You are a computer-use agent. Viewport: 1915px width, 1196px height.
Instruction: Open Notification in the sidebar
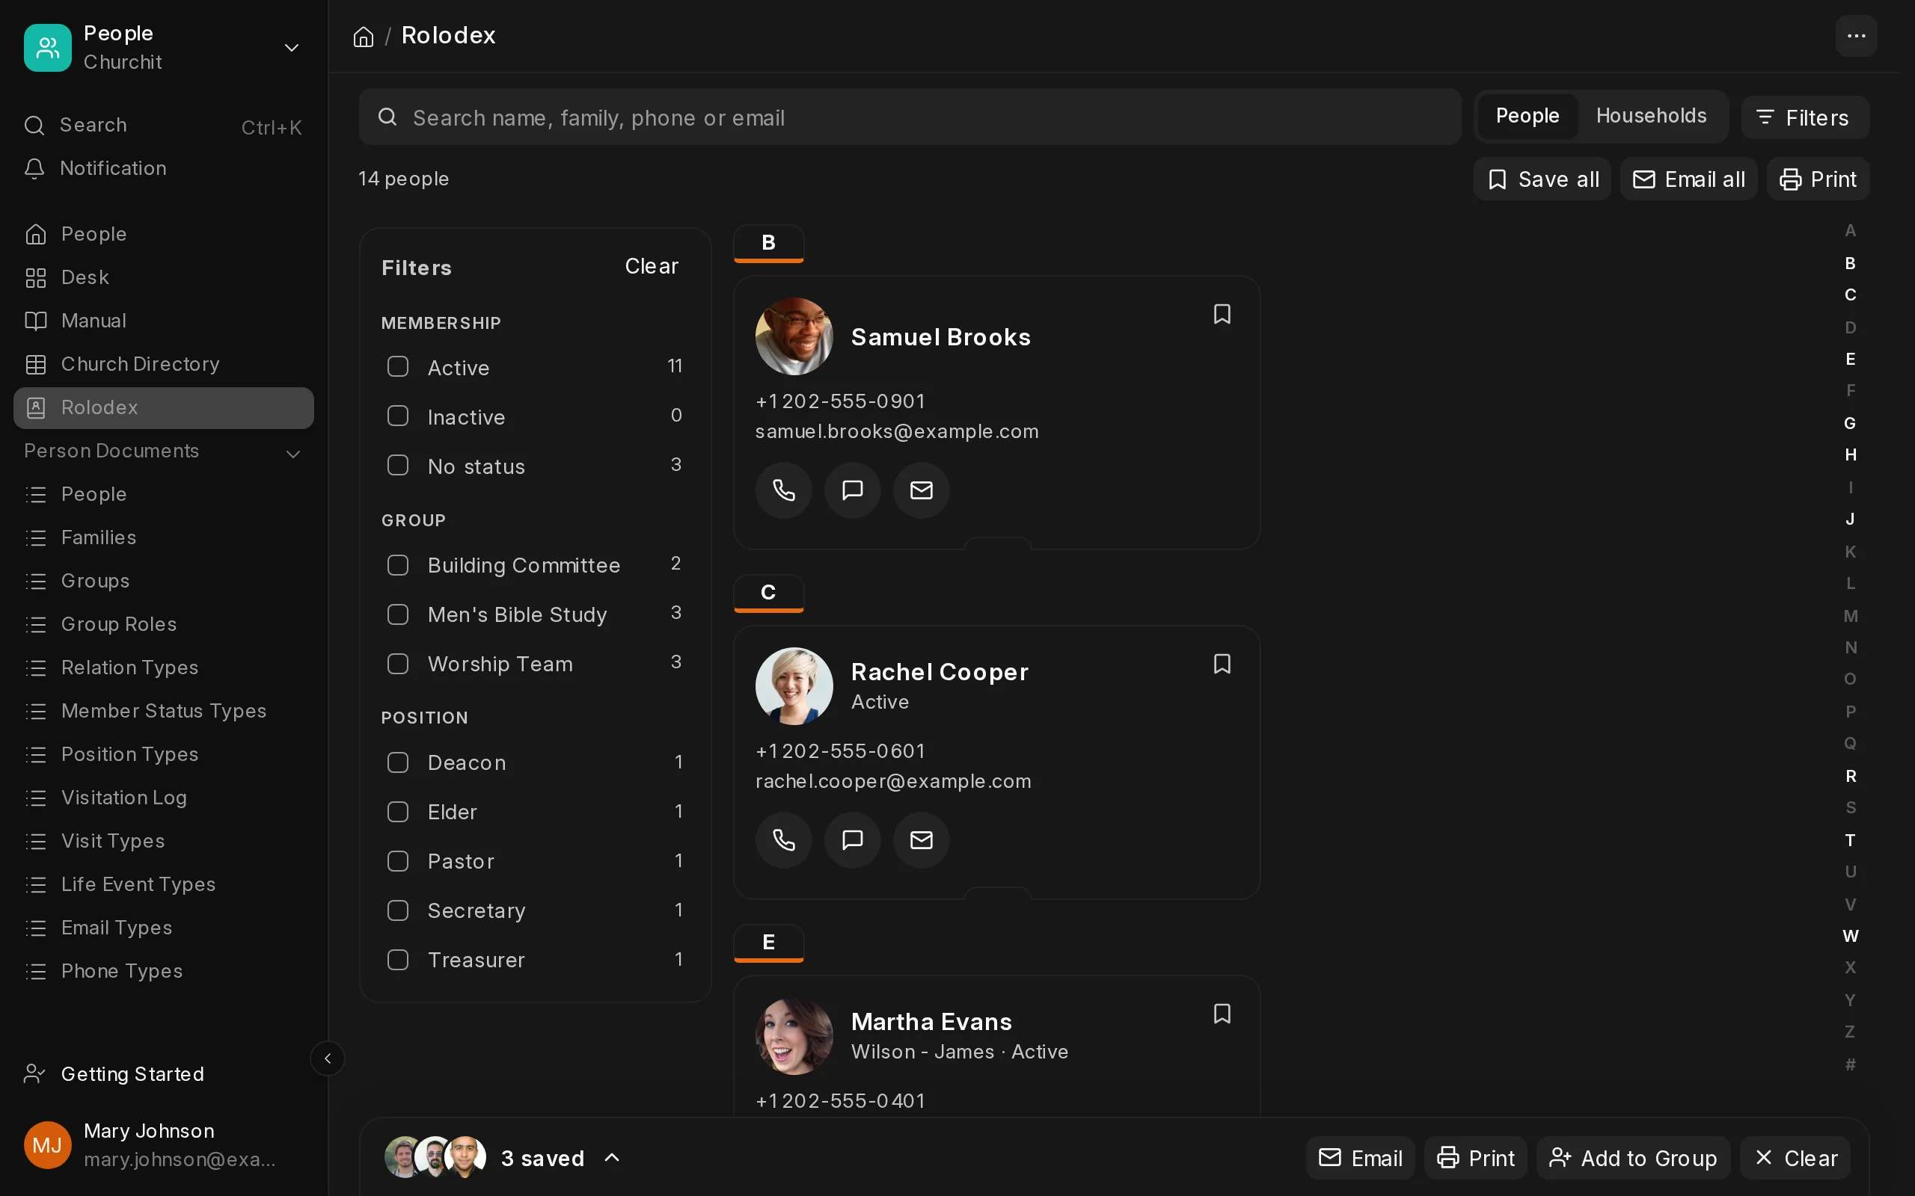[x=164, y=168]
